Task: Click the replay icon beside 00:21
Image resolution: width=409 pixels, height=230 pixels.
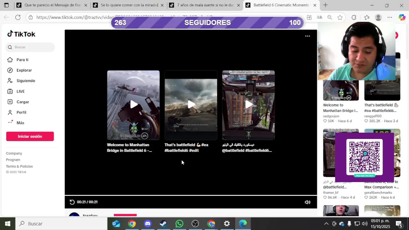Action: tap(72, 202)
